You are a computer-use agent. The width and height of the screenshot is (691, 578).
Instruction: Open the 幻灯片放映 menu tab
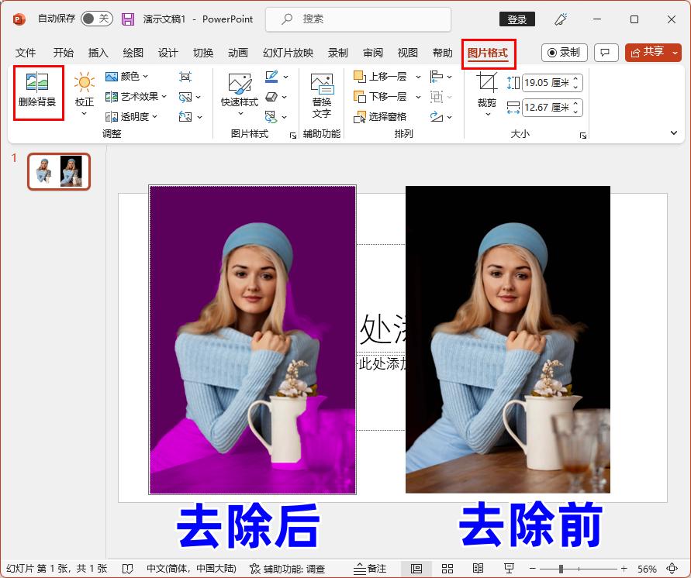click(288, 53)
